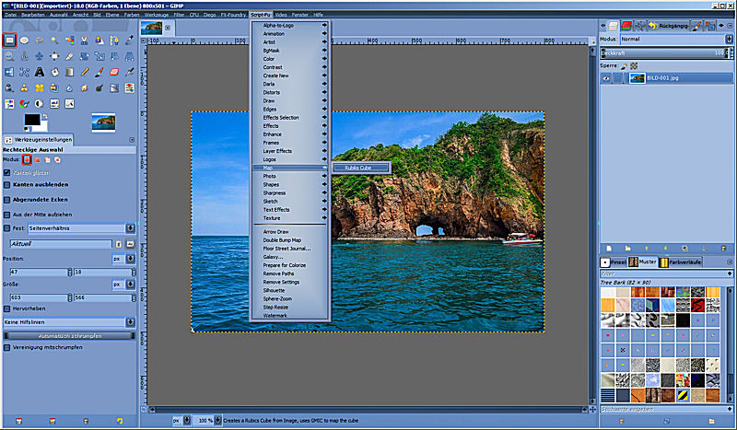The width and height of the screenshot is (737, 430).
Task: Select the Ellipse Select tool
Action: (x=25, y=41)
